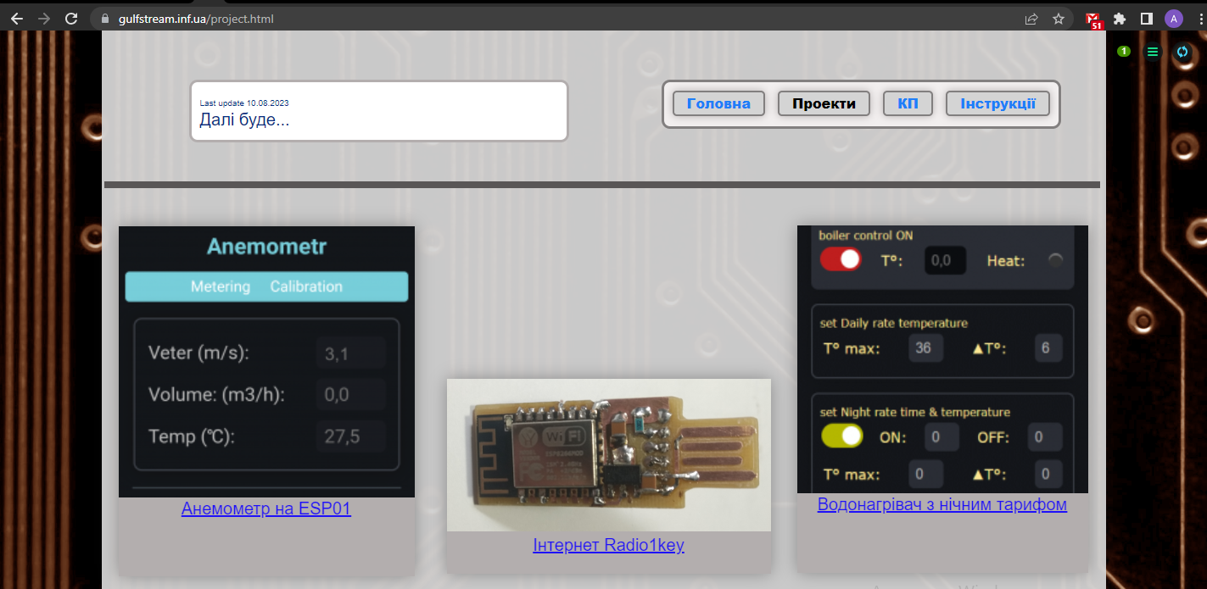The width and height of the screenshot is (1207, 589).
Task: Open the Інструкції page
Action: click(997, 103)
